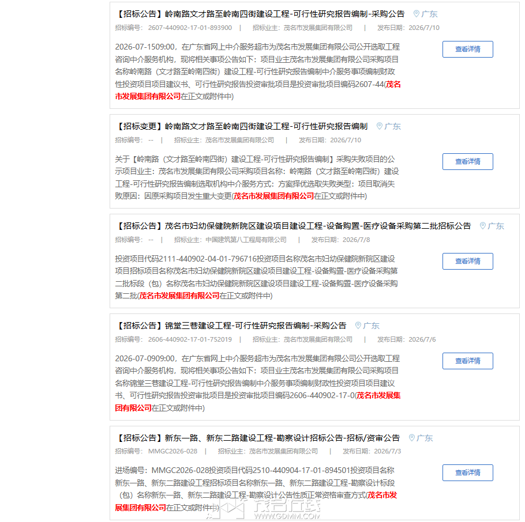Select 招标编号 2607-440902-17-01-893900 text

coord(174,28)
